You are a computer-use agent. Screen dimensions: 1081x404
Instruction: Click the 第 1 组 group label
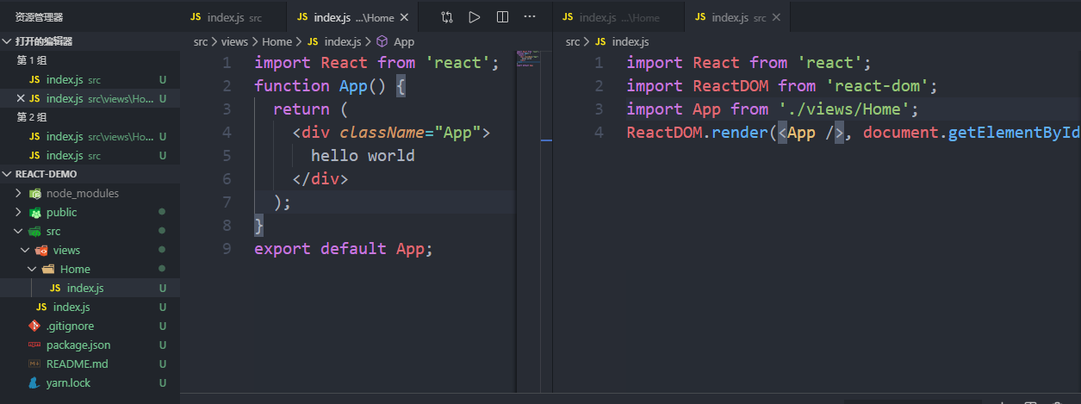pyautogui.click(x=32, y=61)
